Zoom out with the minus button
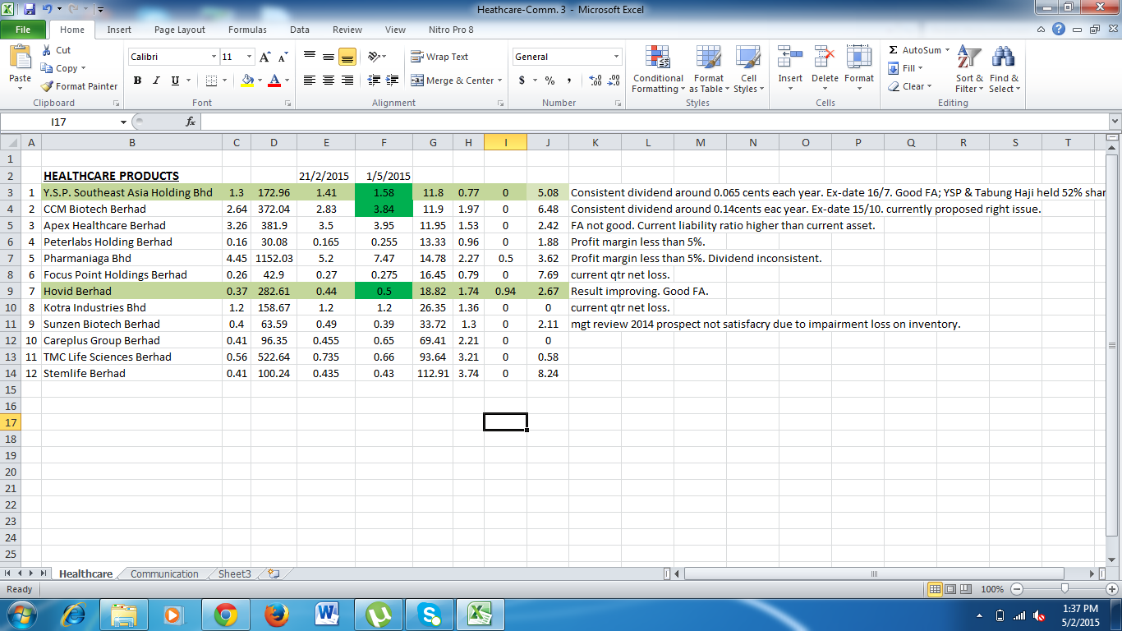Image resolution: width=1122 pixels, height=631 pixels. [x=1017, y=589]
